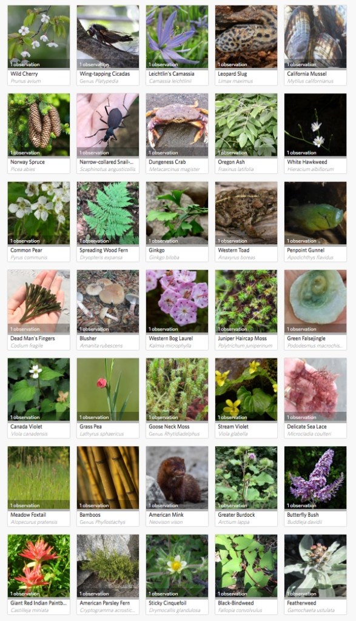Open the Leopard Slug species link

(x=232, y=73)
